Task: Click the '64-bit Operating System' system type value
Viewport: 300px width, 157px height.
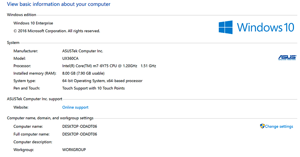Action: coord(102,81)
